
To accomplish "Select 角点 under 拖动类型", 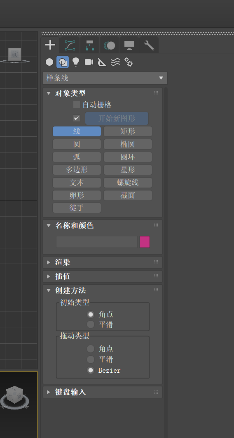I will click(91, 349).
